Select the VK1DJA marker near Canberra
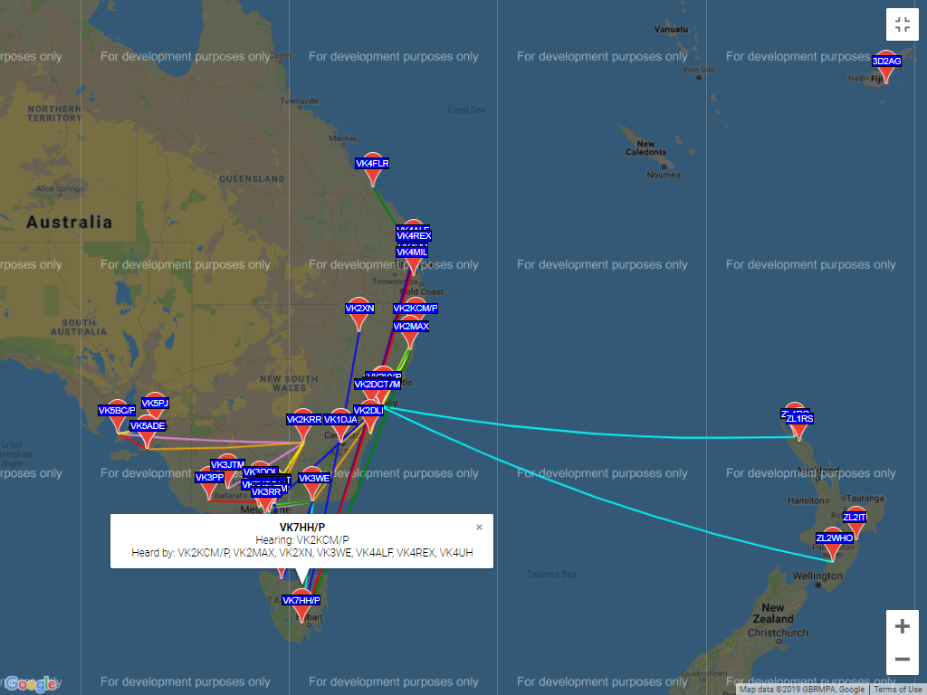Viewport: 927px width, 695px height. coord(340,421)
